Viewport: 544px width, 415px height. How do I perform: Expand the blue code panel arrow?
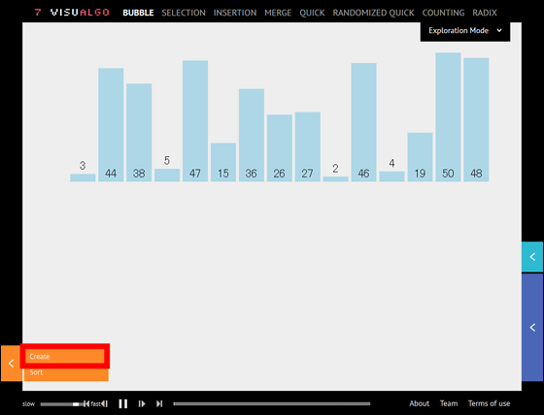tap(532, 327)
